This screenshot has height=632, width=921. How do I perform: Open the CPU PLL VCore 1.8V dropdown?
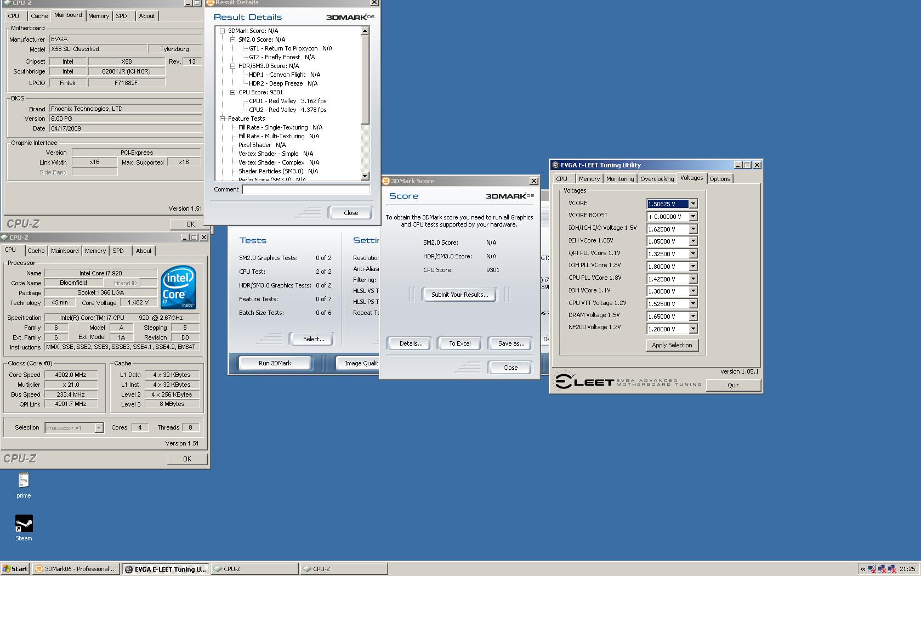[693, 279]
